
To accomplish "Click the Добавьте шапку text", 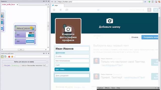I will coord(110,27).
